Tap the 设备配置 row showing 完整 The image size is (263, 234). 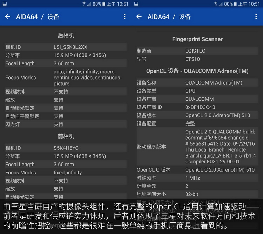point(197,123)
